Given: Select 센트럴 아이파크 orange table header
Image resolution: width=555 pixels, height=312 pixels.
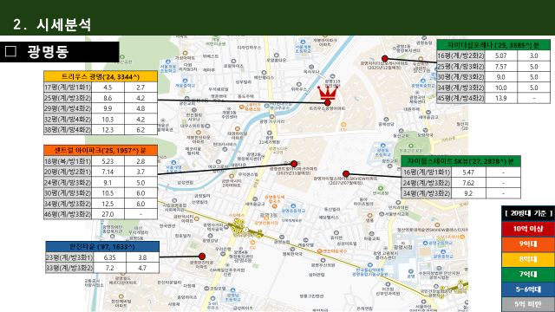Looking at the screenshot, I should pyautogui.click(x=101, y=150).
